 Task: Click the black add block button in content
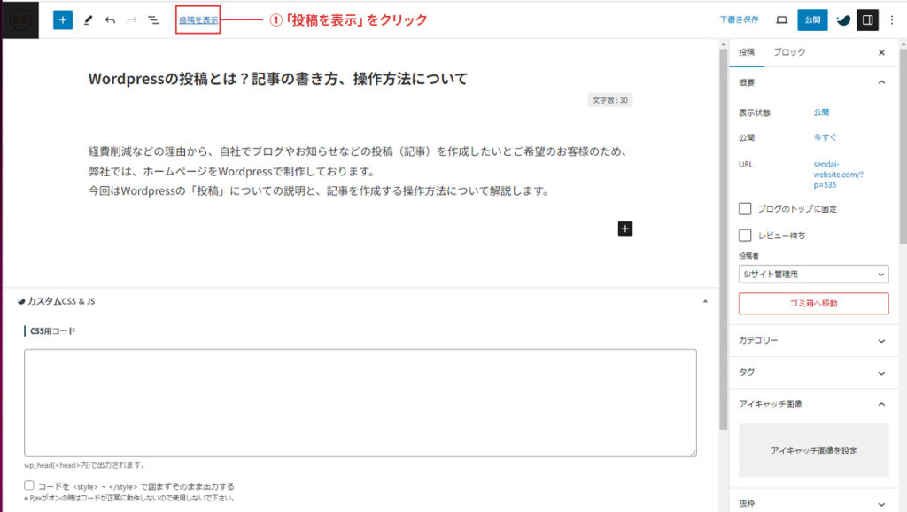point(624,229)
